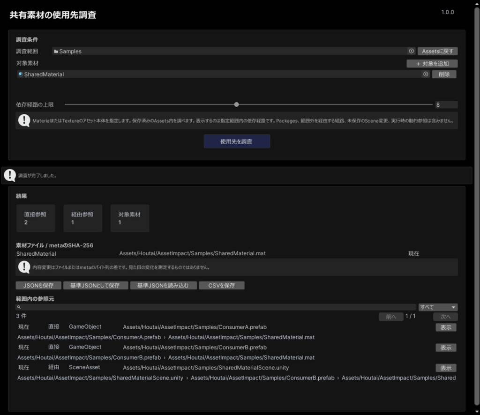Click the 経由 label in scene row
This screenshot has height=415, width=480.
point(53,367)
